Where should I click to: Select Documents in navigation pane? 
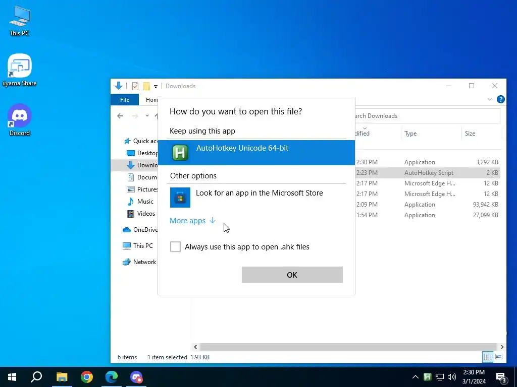(x=142, y=177)
